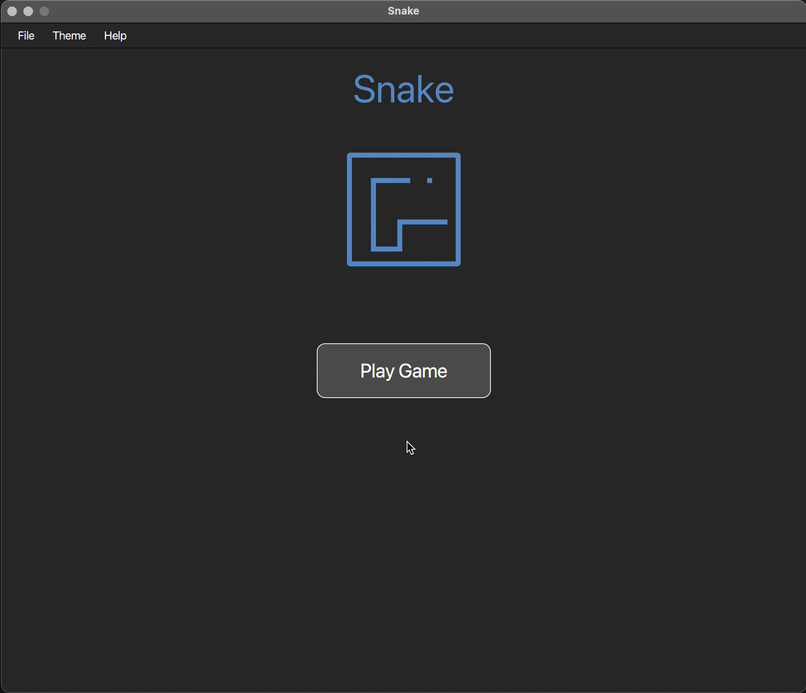This screenshot has width=806, height=693.
Task: Click the snake body's top-left corner in logo
Action: 374,181
